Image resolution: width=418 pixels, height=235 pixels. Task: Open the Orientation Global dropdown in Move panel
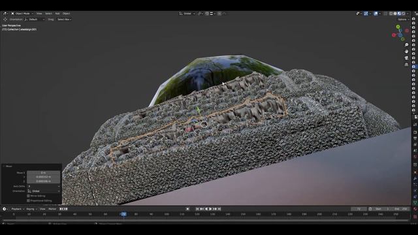tap(44, 191)
